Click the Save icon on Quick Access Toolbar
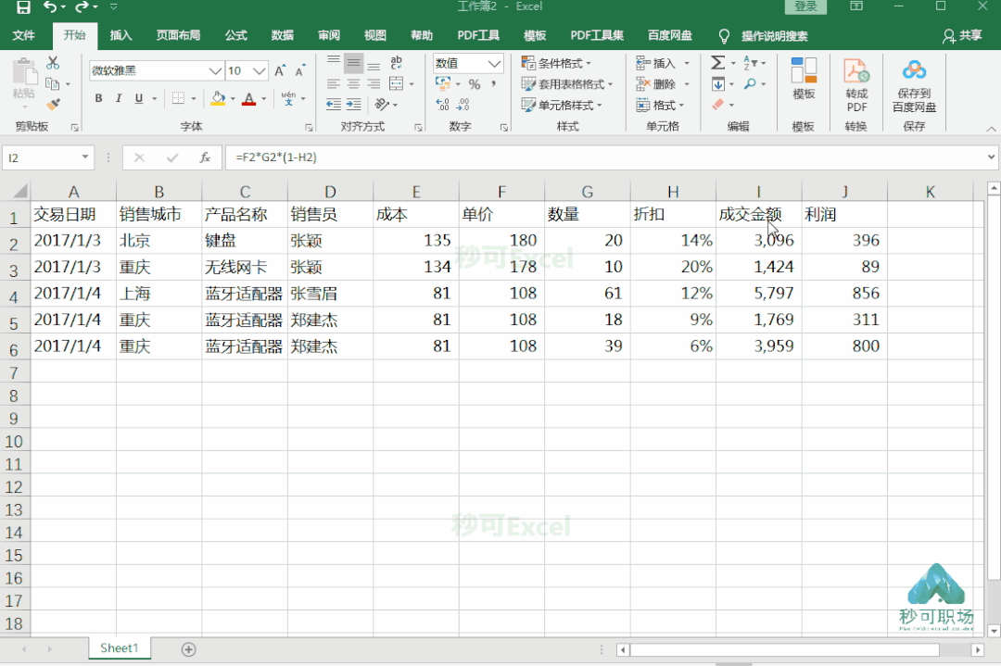This screenshot has height=666, width=1001. click(21, 6)
